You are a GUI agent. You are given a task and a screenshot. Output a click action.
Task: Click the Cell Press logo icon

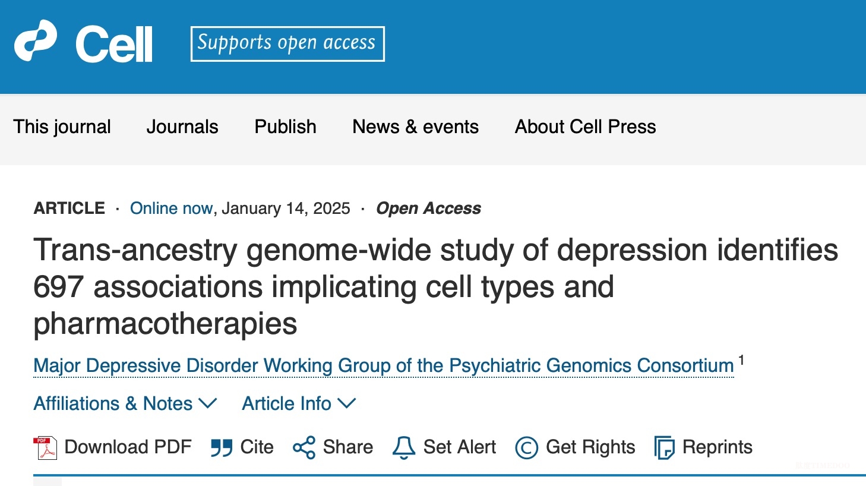(36, 41)
